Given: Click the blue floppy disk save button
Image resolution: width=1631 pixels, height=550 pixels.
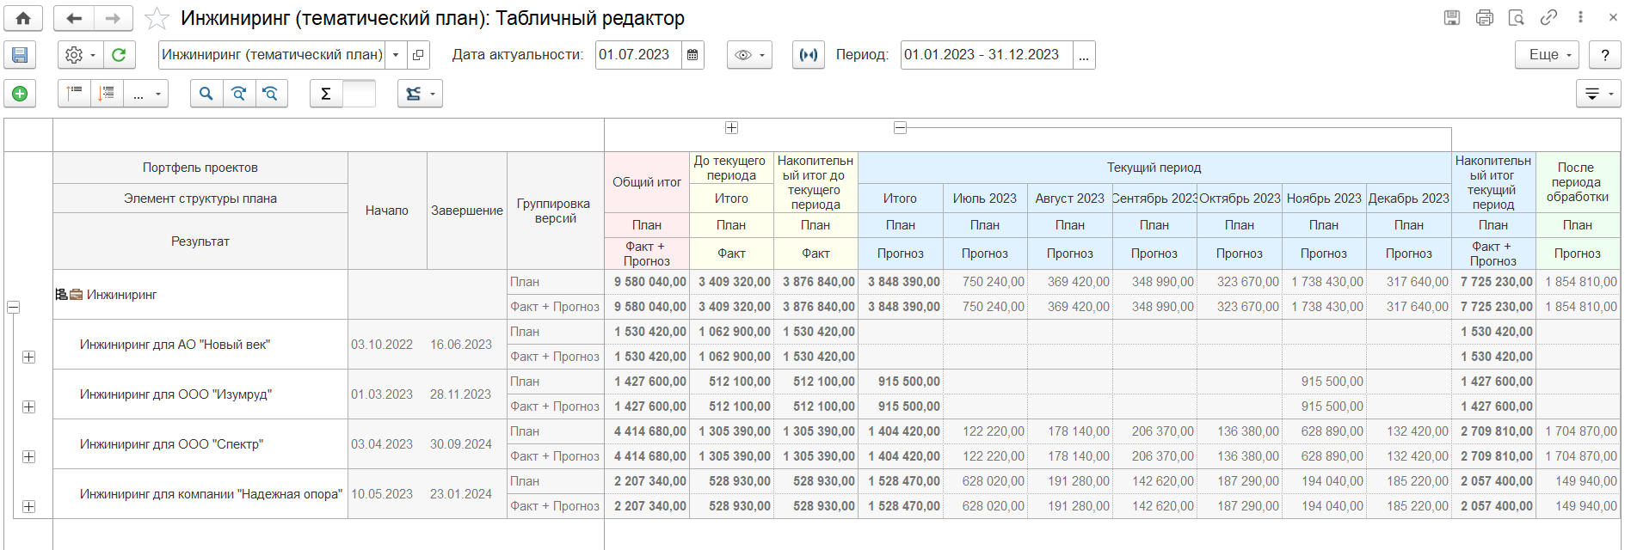Looking at the screenshot, I should (20, 55).
